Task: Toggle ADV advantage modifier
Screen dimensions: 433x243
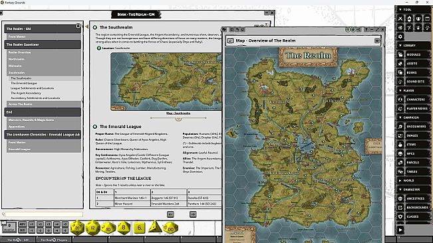Action: point(23,224)
